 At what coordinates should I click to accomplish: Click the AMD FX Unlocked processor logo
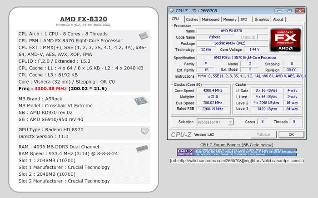coord(286,40)
